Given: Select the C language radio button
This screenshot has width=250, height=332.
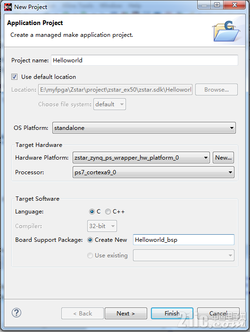Looking at the screenshot, I should click(92, 212).
